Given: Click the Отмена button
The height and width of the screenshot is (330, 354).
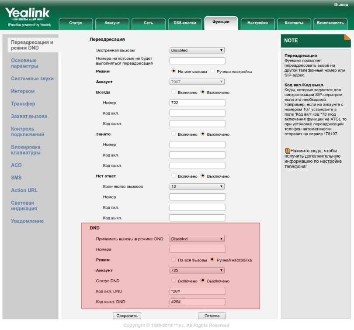Looking at the screenshot, I should [x=212, y=316].
